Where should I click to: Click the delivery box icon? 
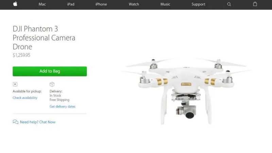point(52,84)
